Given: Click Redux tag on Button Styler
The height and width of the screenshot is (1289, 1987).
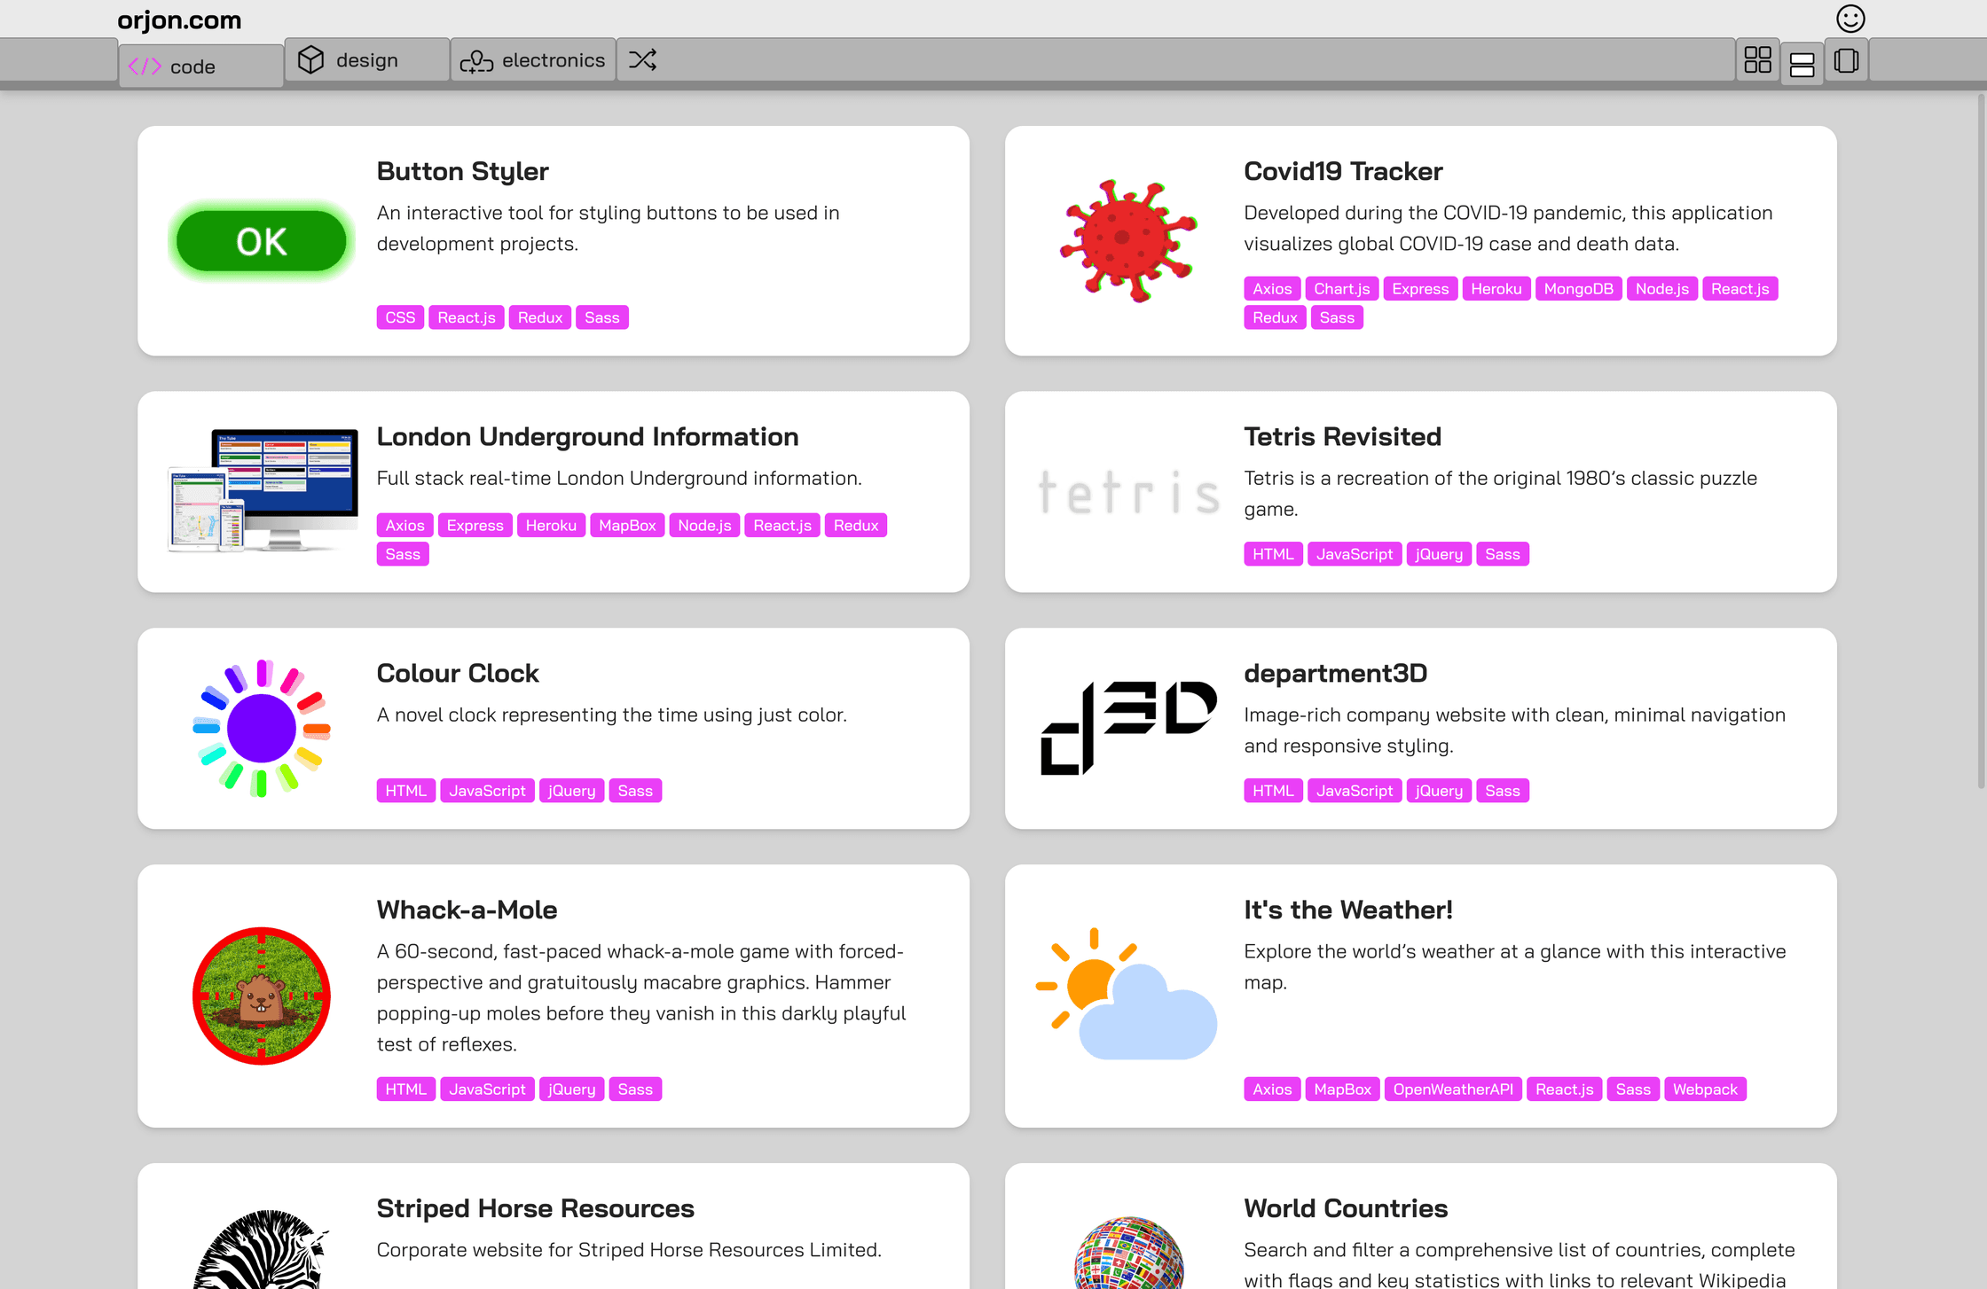Looking at the screenshot, I should pos(540,317).
